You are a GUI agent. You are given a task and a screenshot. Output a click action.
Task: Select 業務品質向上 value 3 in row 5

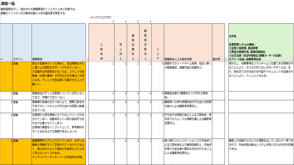tap(133, 152)
